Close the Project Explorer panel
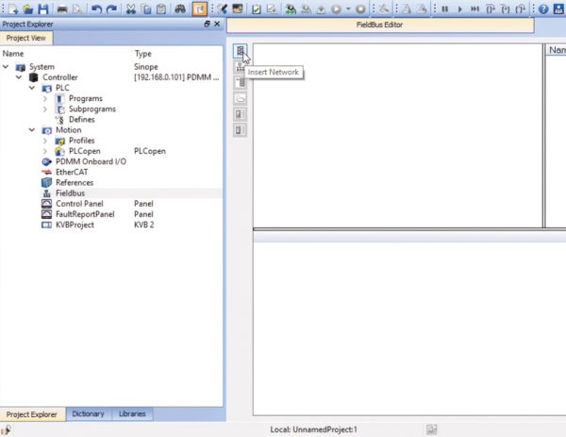Screen dimensions: 566x437 [x=217, y=24]
